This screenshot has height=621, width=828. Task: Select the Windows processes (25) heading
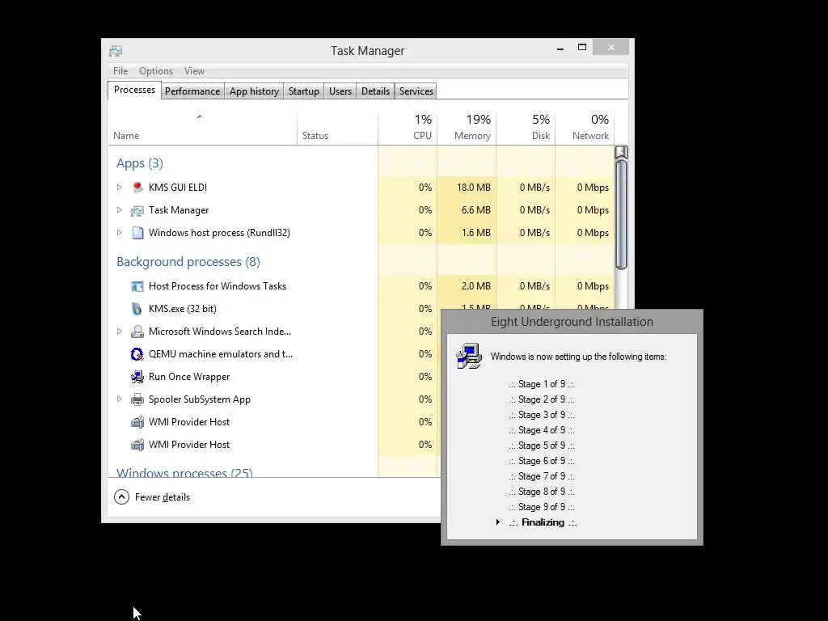[x=184, y=472]
